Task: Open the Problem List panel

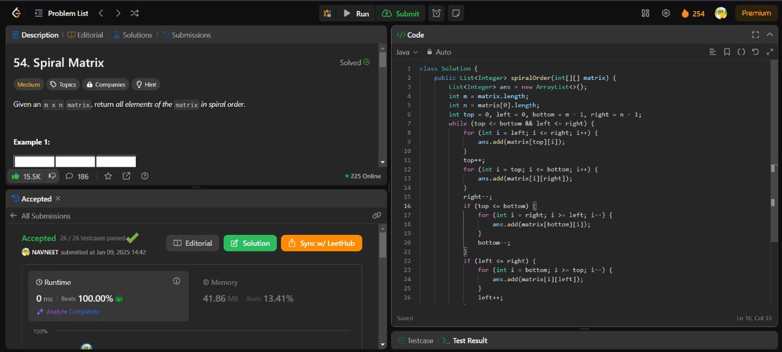Action: click(x=62, y=13)
